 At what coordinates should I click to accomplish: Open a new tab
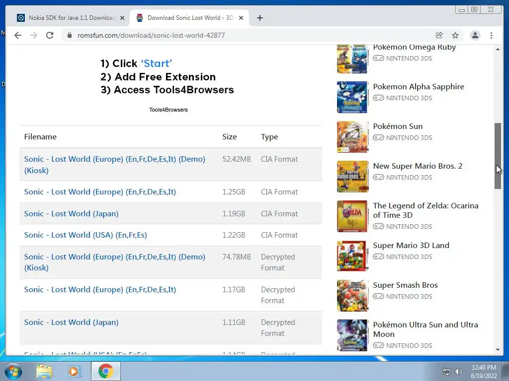click(x=259, y=18)
